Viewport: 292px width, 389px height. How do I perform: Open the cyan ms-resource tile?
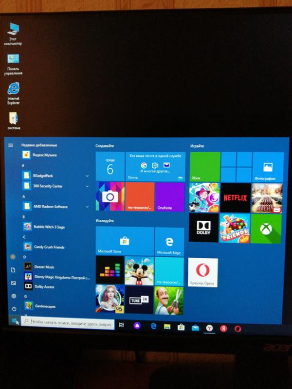pos(169,272)
